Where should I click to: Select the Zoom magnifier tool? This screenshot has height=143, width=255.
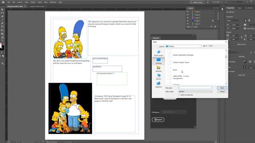pos(2,41)
